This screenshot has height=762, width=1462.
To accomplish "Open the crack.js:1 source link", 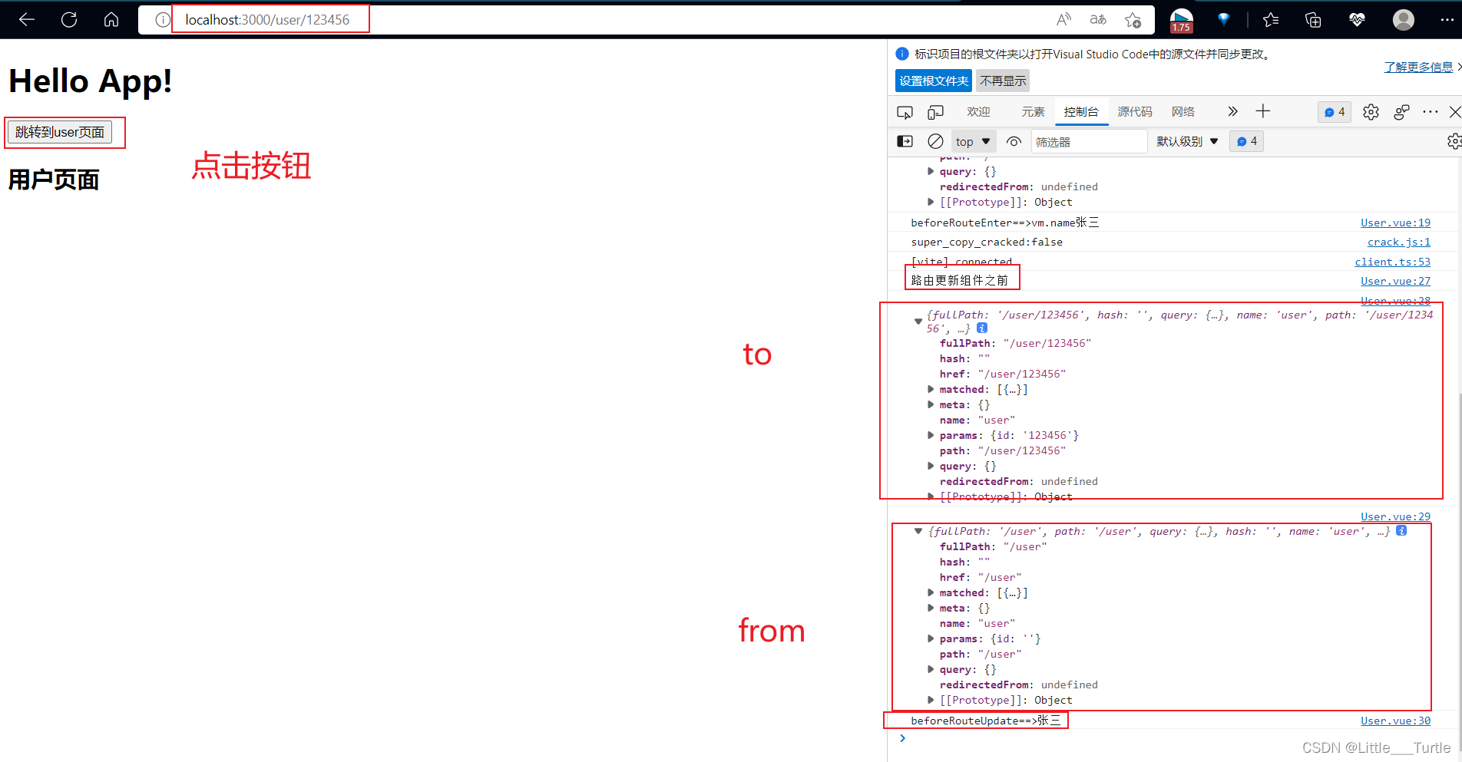I will (x=1398, y=242).
